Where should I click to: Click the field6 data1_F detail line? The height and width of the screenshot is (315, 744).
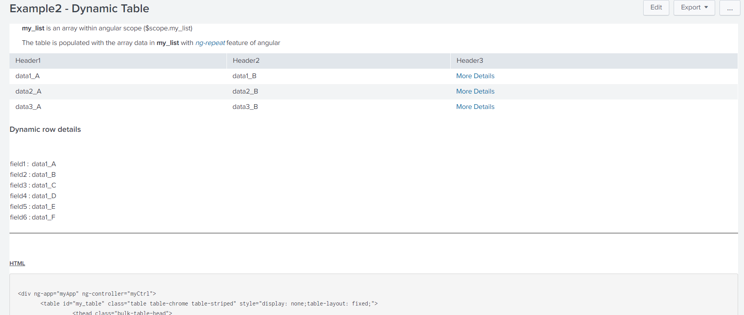pos(33,217)
